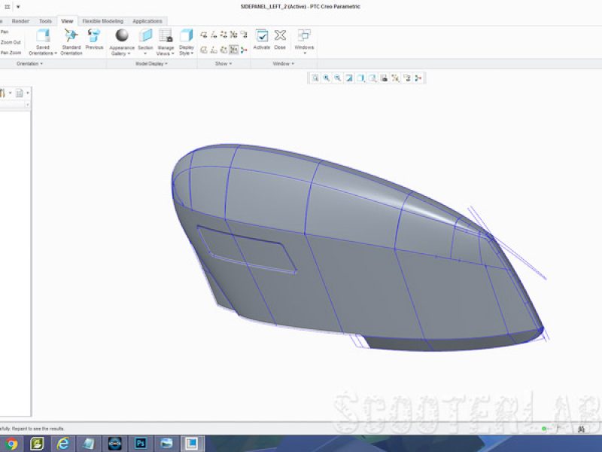Click the Refit icon in graphics toolbar
The image size is (602, 452).
(x=315, y=78)
